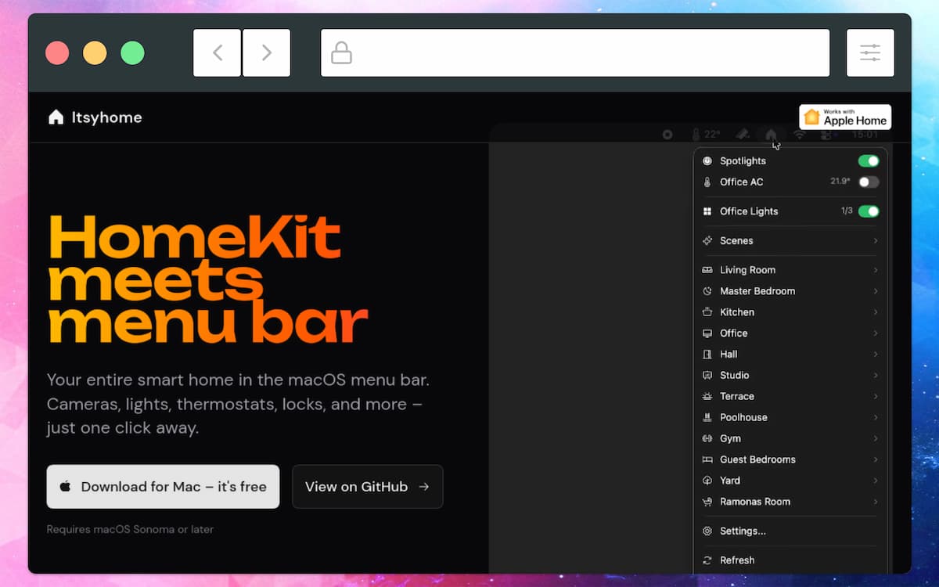939x587 pixels.
Task: Click the thermometer icon next to Office AC
Action: click(x=707, y=182)
